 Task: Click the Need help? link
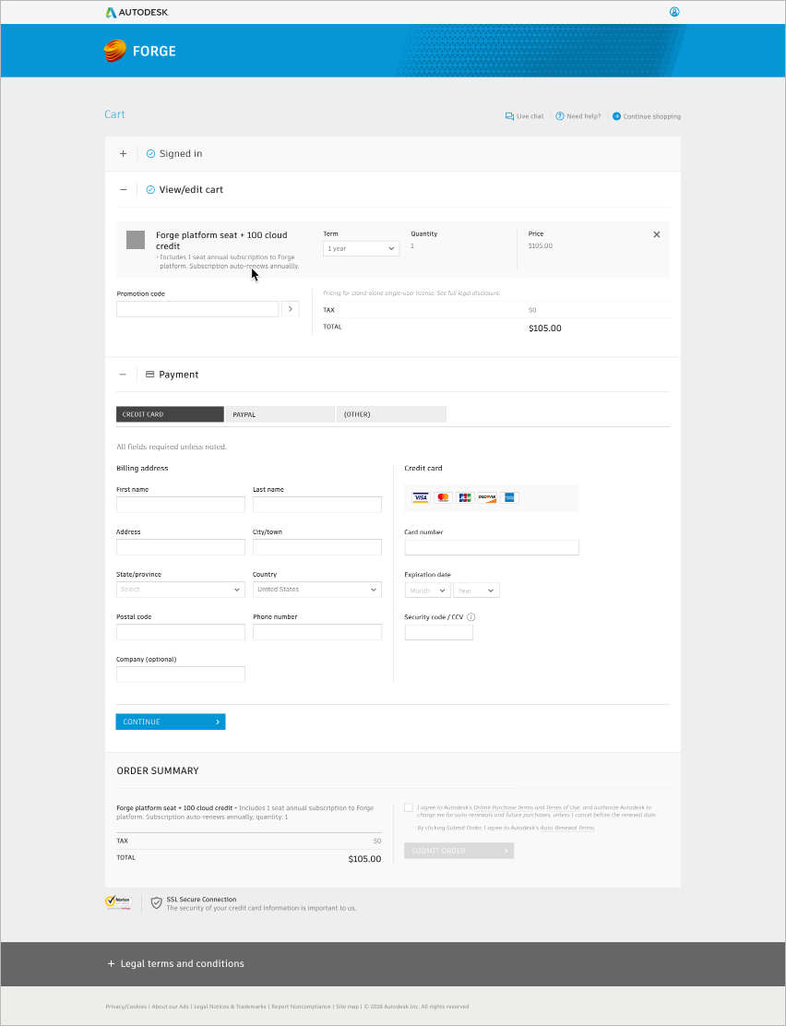pyautogui.click(x=578, y=116)
